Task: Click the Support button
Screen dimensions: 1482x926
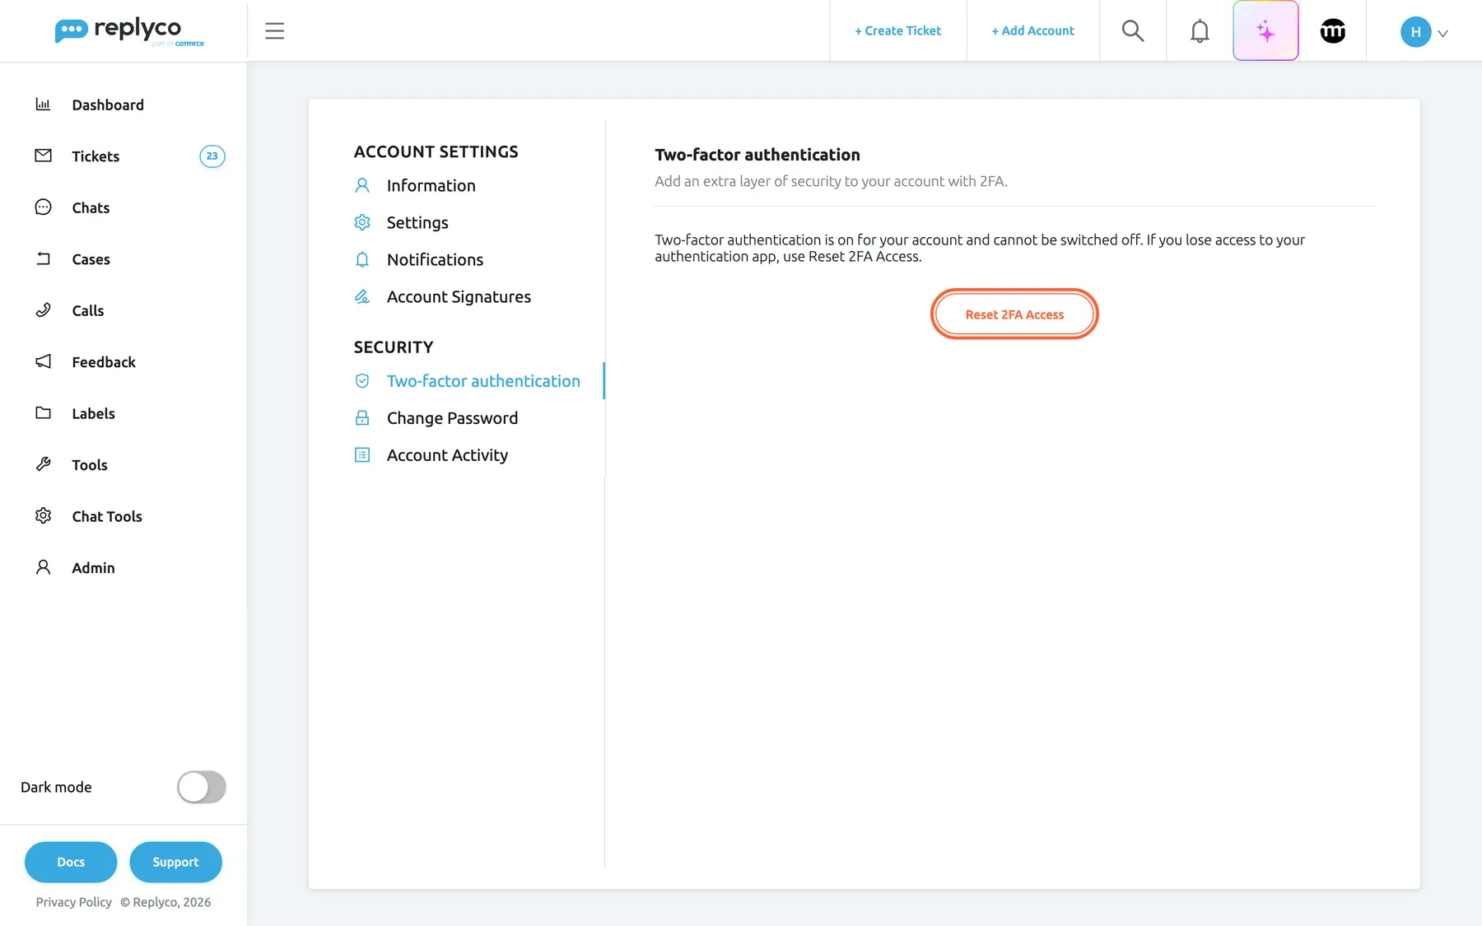Action: click(175, 862)
